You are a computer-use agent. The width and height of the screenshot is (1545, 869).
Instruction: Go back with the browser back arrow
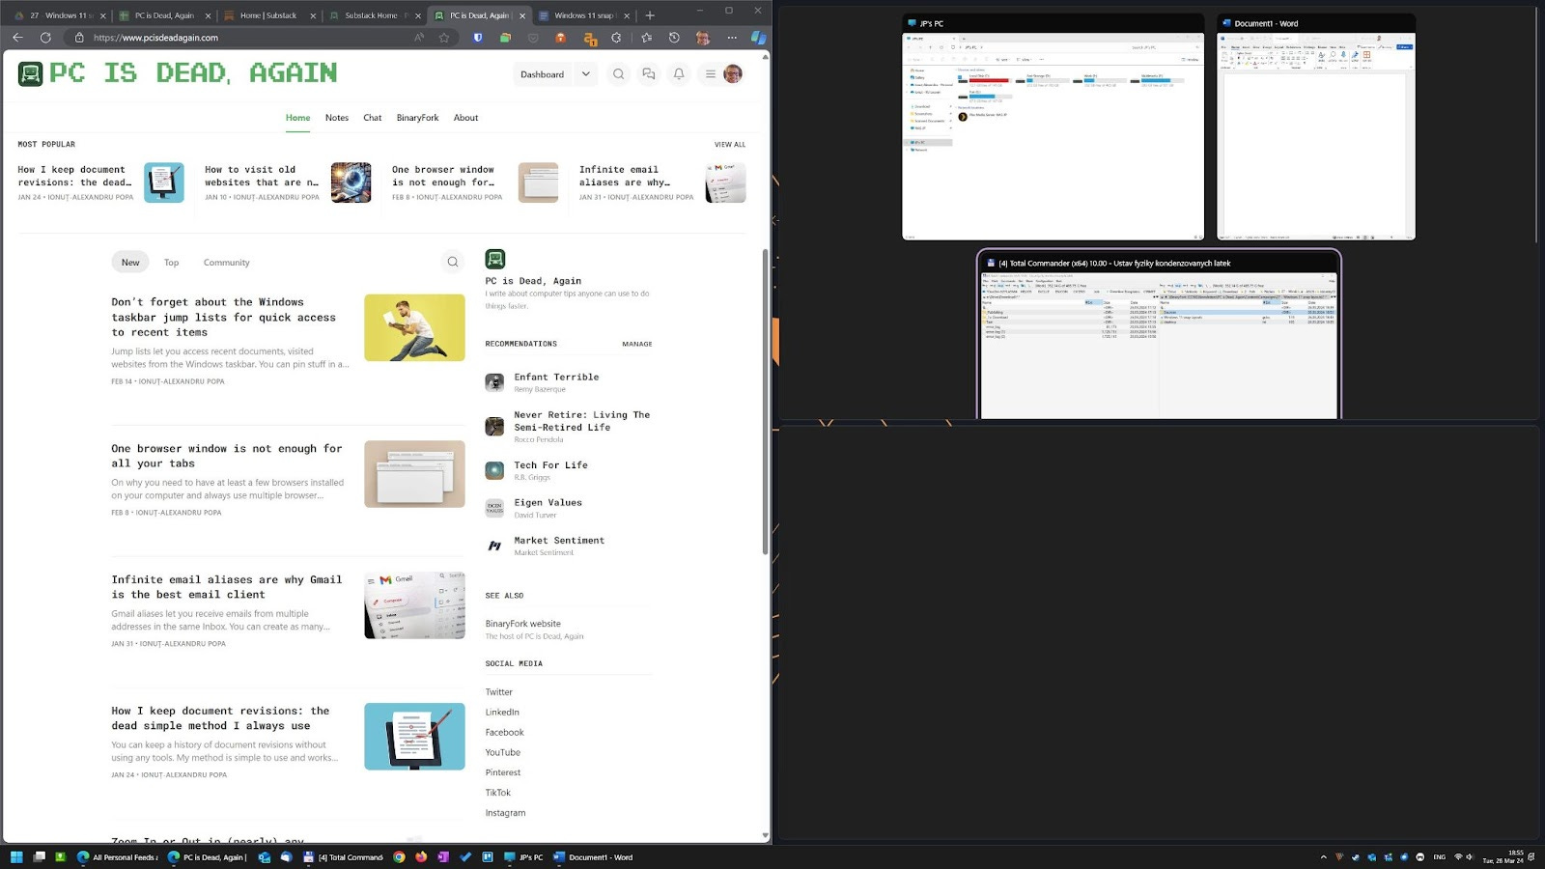17,38
